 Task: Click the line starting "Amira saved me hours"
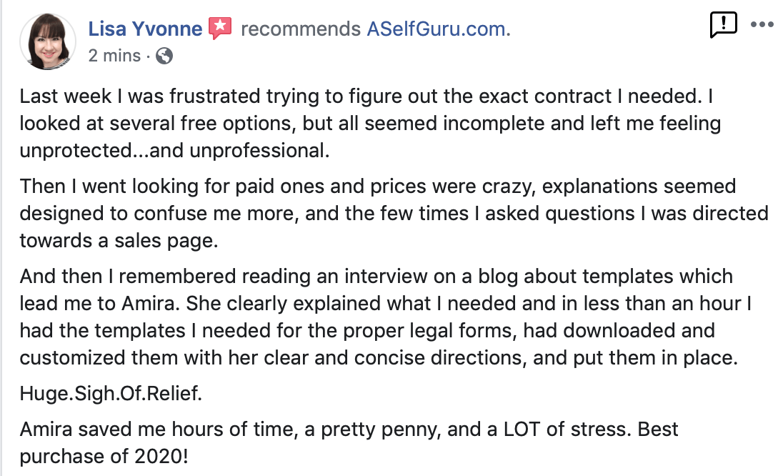[x=349, y=430]
